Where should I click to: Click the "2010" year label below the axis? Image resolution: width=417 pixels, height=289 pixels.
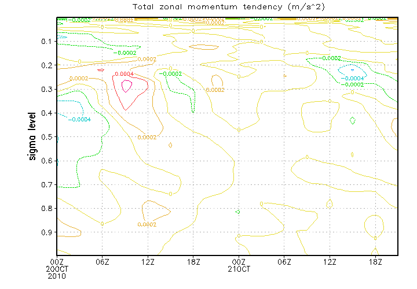tap(57, 276)
